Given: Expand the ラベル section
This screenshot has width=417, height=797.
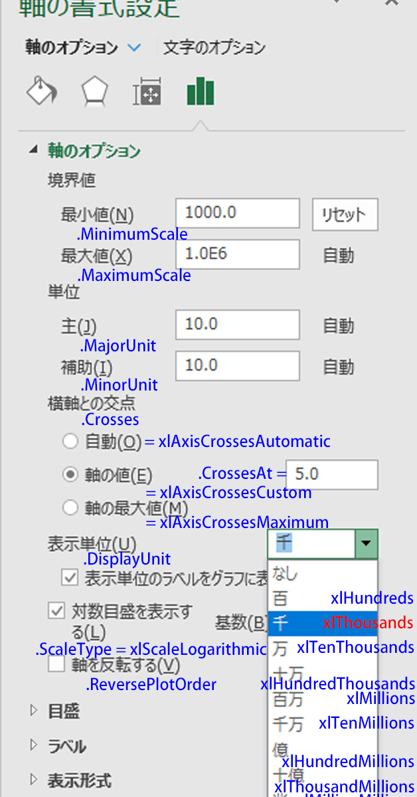Looking at the screenshot, I should pyautogui.click(x=35, y=746).
